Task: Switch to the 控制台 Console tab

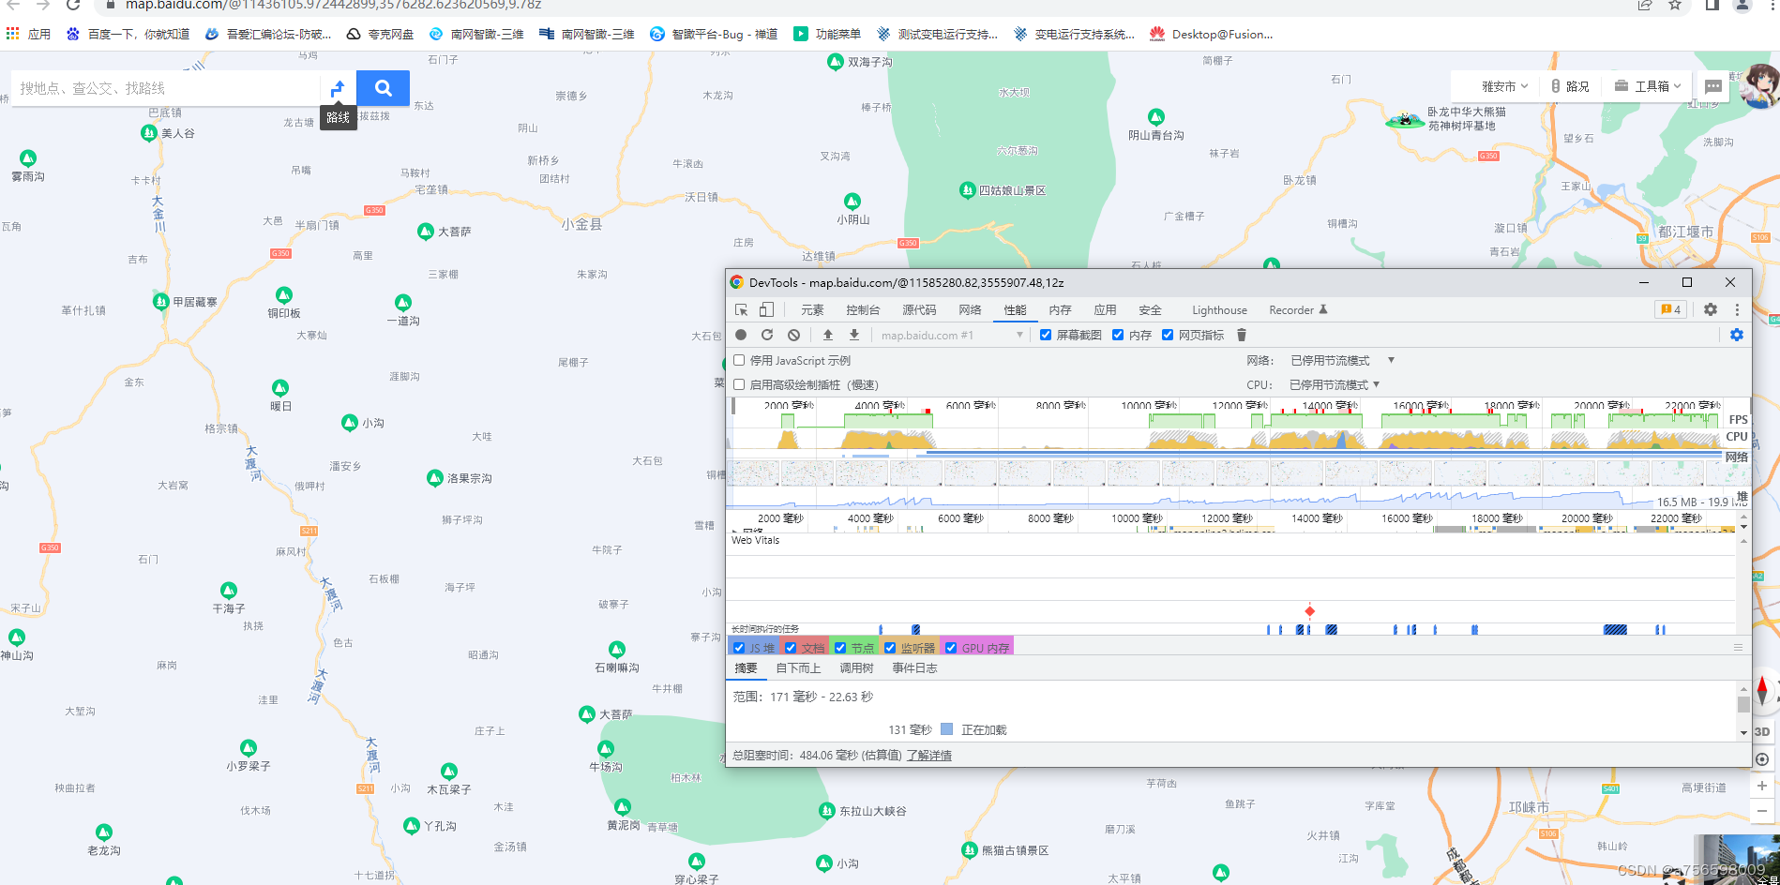Action: pyautogui.click(x=863, y=310)
